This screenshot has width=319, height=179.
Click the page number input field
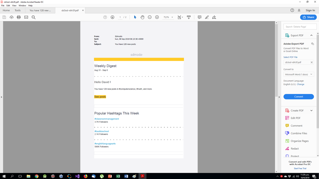click(120, 17)
